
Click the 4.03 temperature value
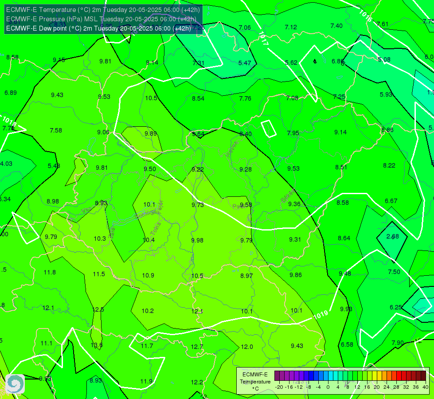tap(6, 164)
